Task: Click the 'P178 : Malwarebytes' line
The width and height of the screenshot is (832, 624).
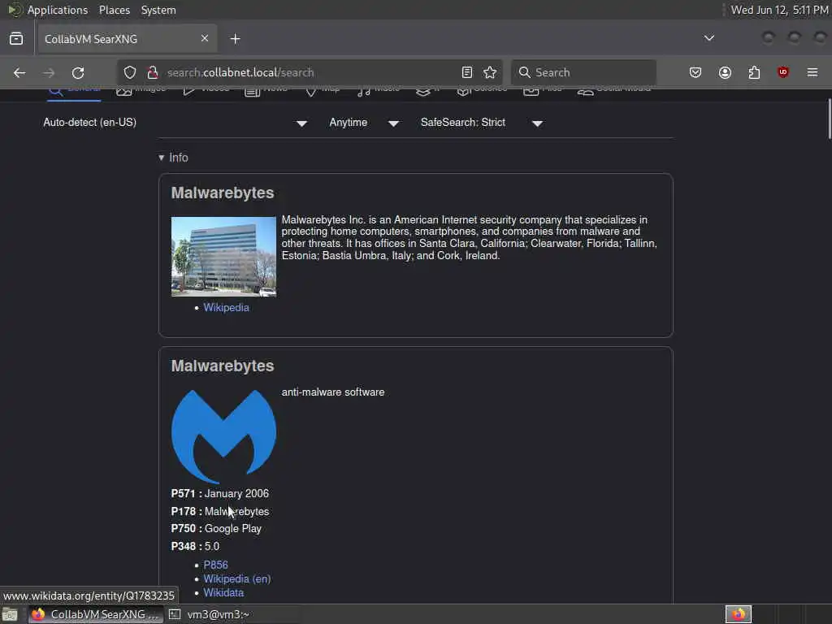Action: 219,512
